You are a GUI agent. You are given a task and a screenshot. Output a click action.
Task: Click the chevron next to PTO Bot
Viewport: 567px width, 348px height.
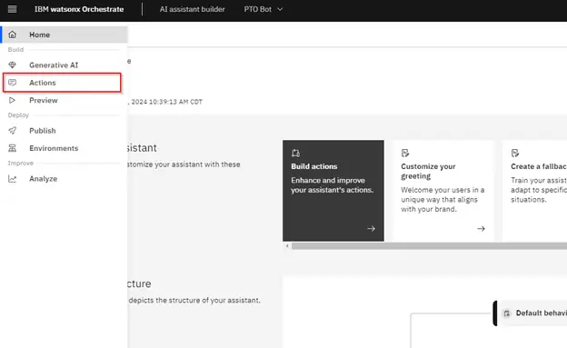point(280,9)
